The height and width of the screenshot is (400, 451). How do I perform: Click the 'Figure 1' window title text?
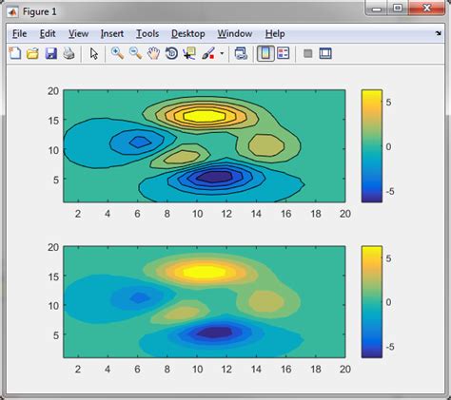click(40, 12)
